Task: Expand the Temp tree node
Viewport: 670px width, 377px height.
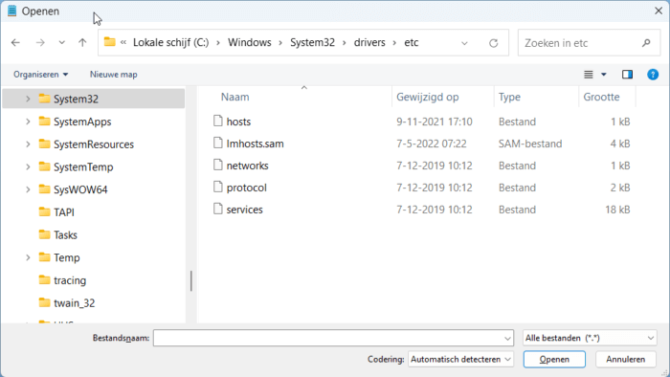Action: [x=28, y=258]
